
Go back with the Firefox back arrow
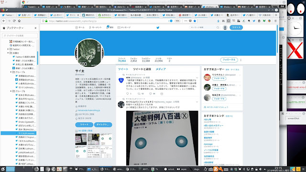click(4, 21)
